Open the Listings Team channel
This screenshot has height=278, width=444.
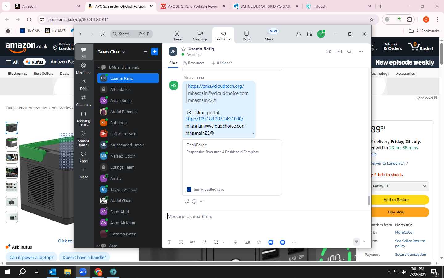point(128,167)
